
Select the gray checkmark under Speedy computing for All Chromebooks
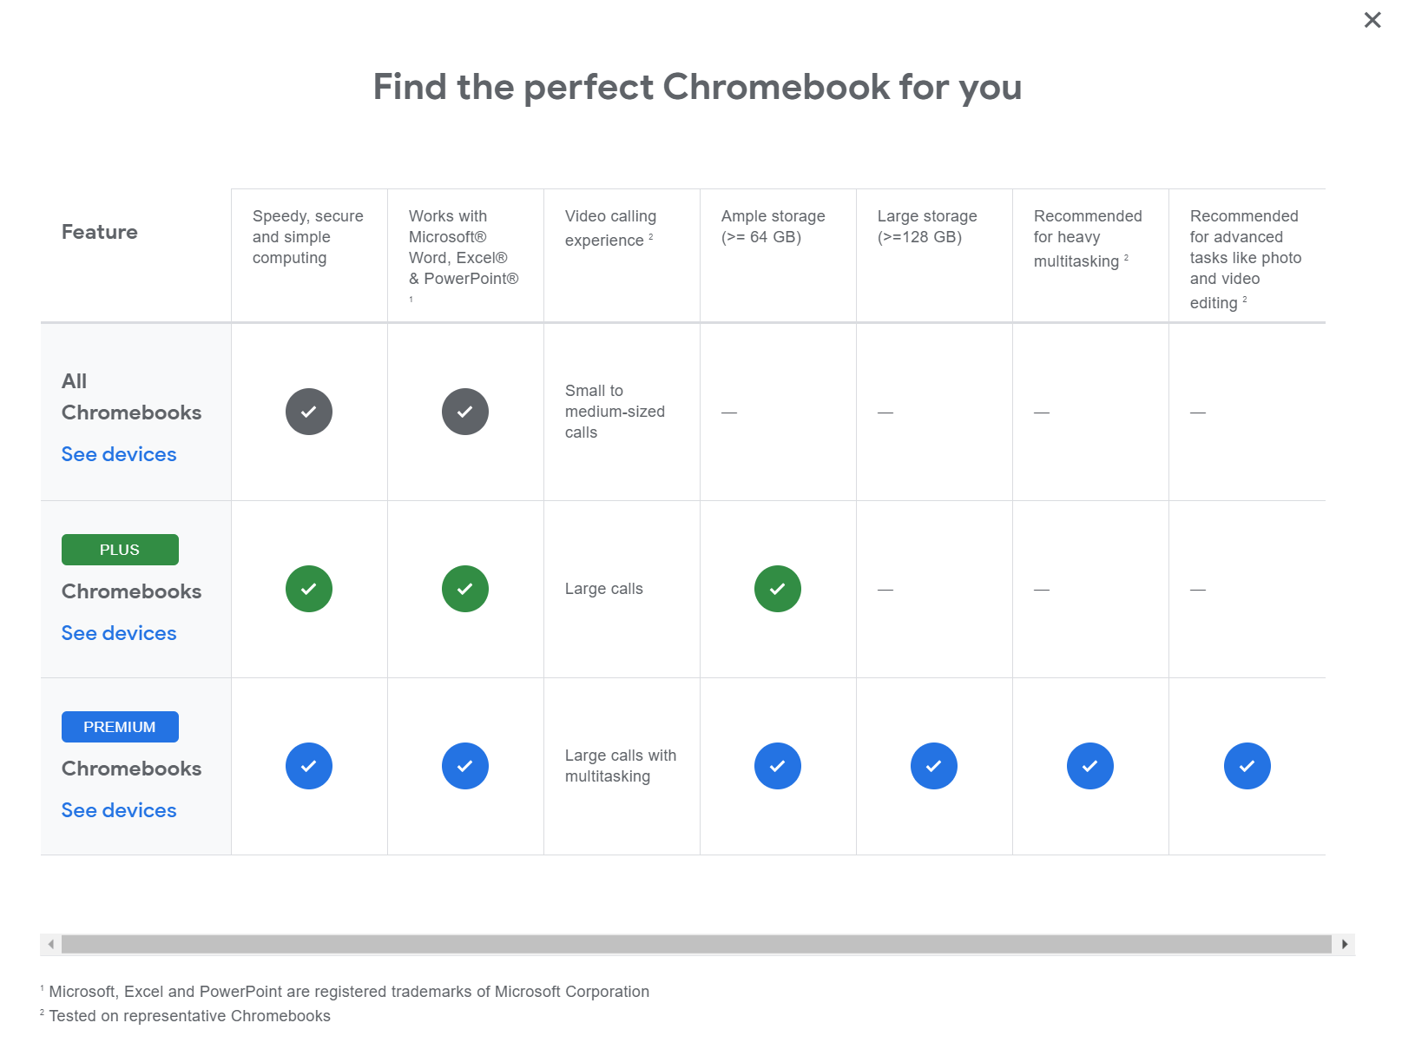(308, 412)
